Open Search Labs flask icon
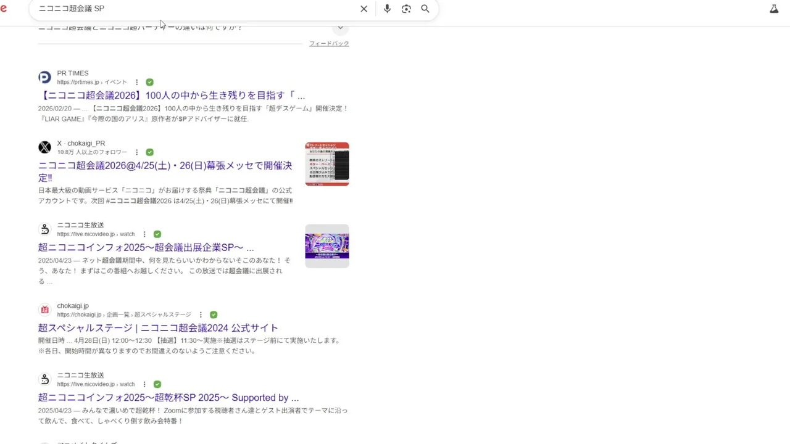Viewport: 790px width, 444px height. (774, 9)
